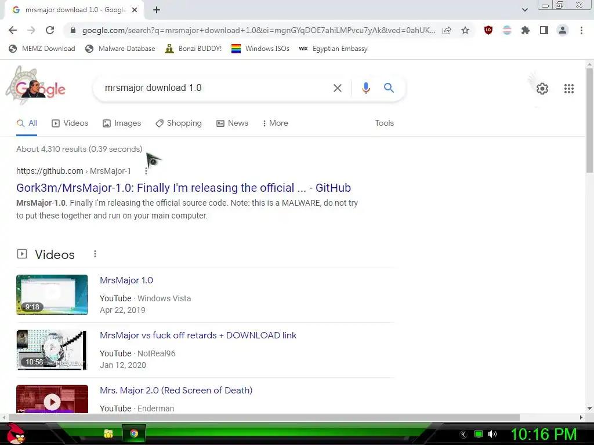This screenshot has height=445, width=594.
Task: Open the MrsMajor vs DOWNLOAD link video
Action: (198, 335)
